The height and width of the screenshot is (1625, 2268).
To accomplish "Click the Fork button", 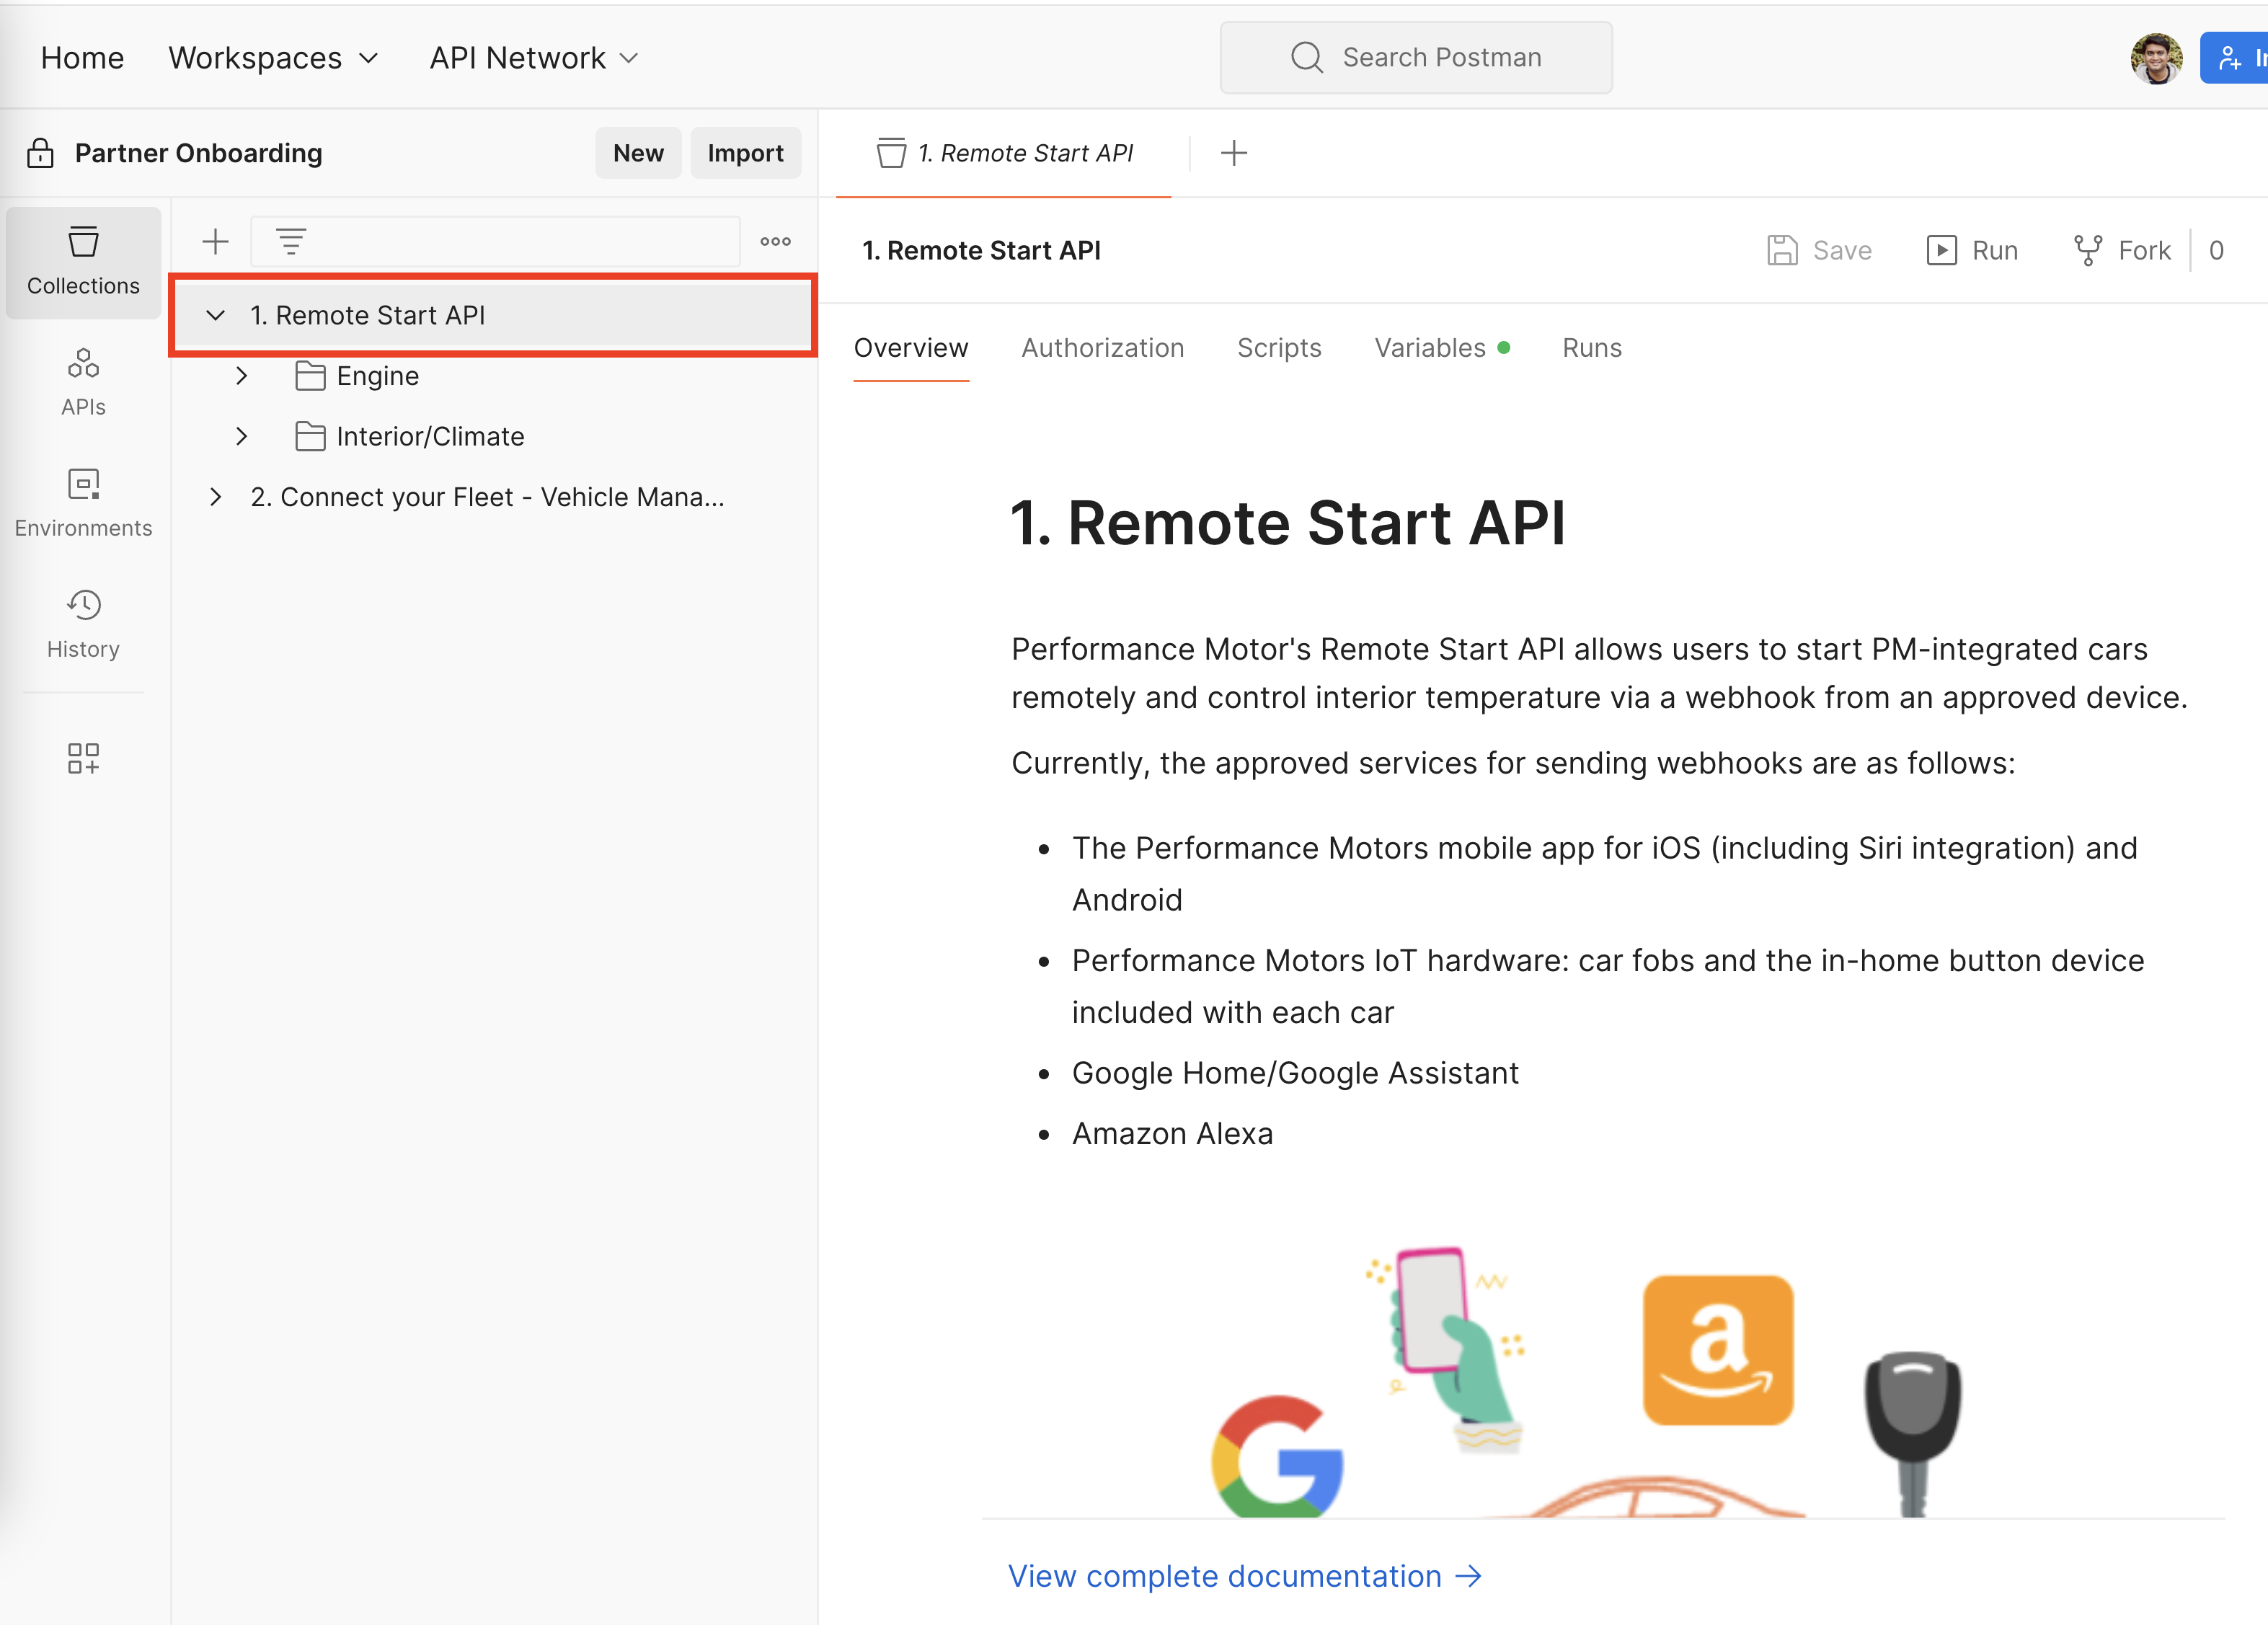I will [2122, 250].
